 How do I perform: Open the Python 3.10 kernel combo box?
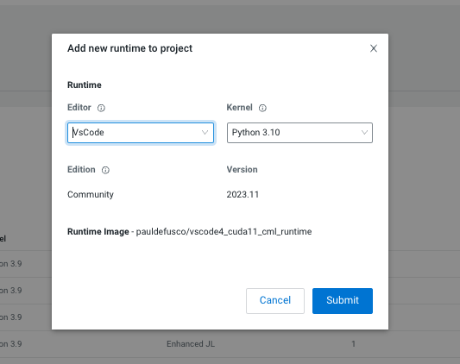tap(299, 133)
